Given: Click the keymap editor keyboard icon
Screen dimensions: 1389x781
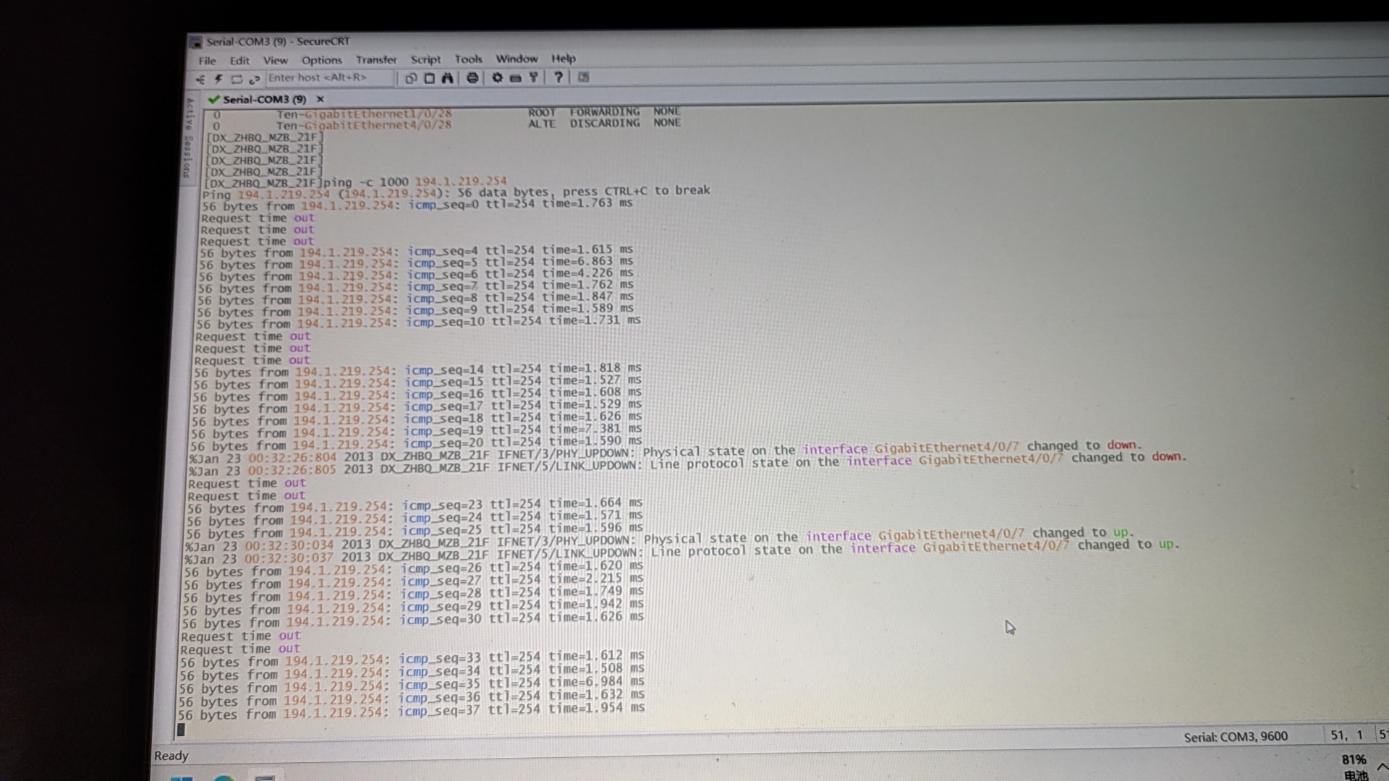Looking at the screenshot, I should (515, 78).
